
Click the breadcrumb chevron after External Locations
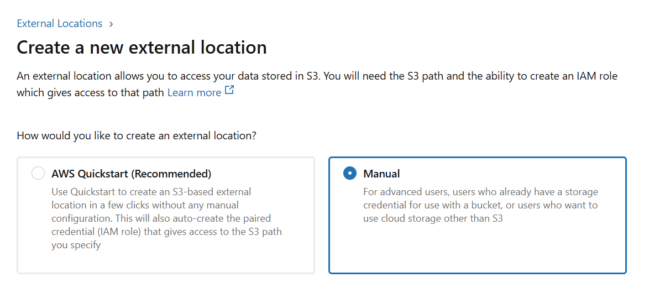tap(111, 24)
